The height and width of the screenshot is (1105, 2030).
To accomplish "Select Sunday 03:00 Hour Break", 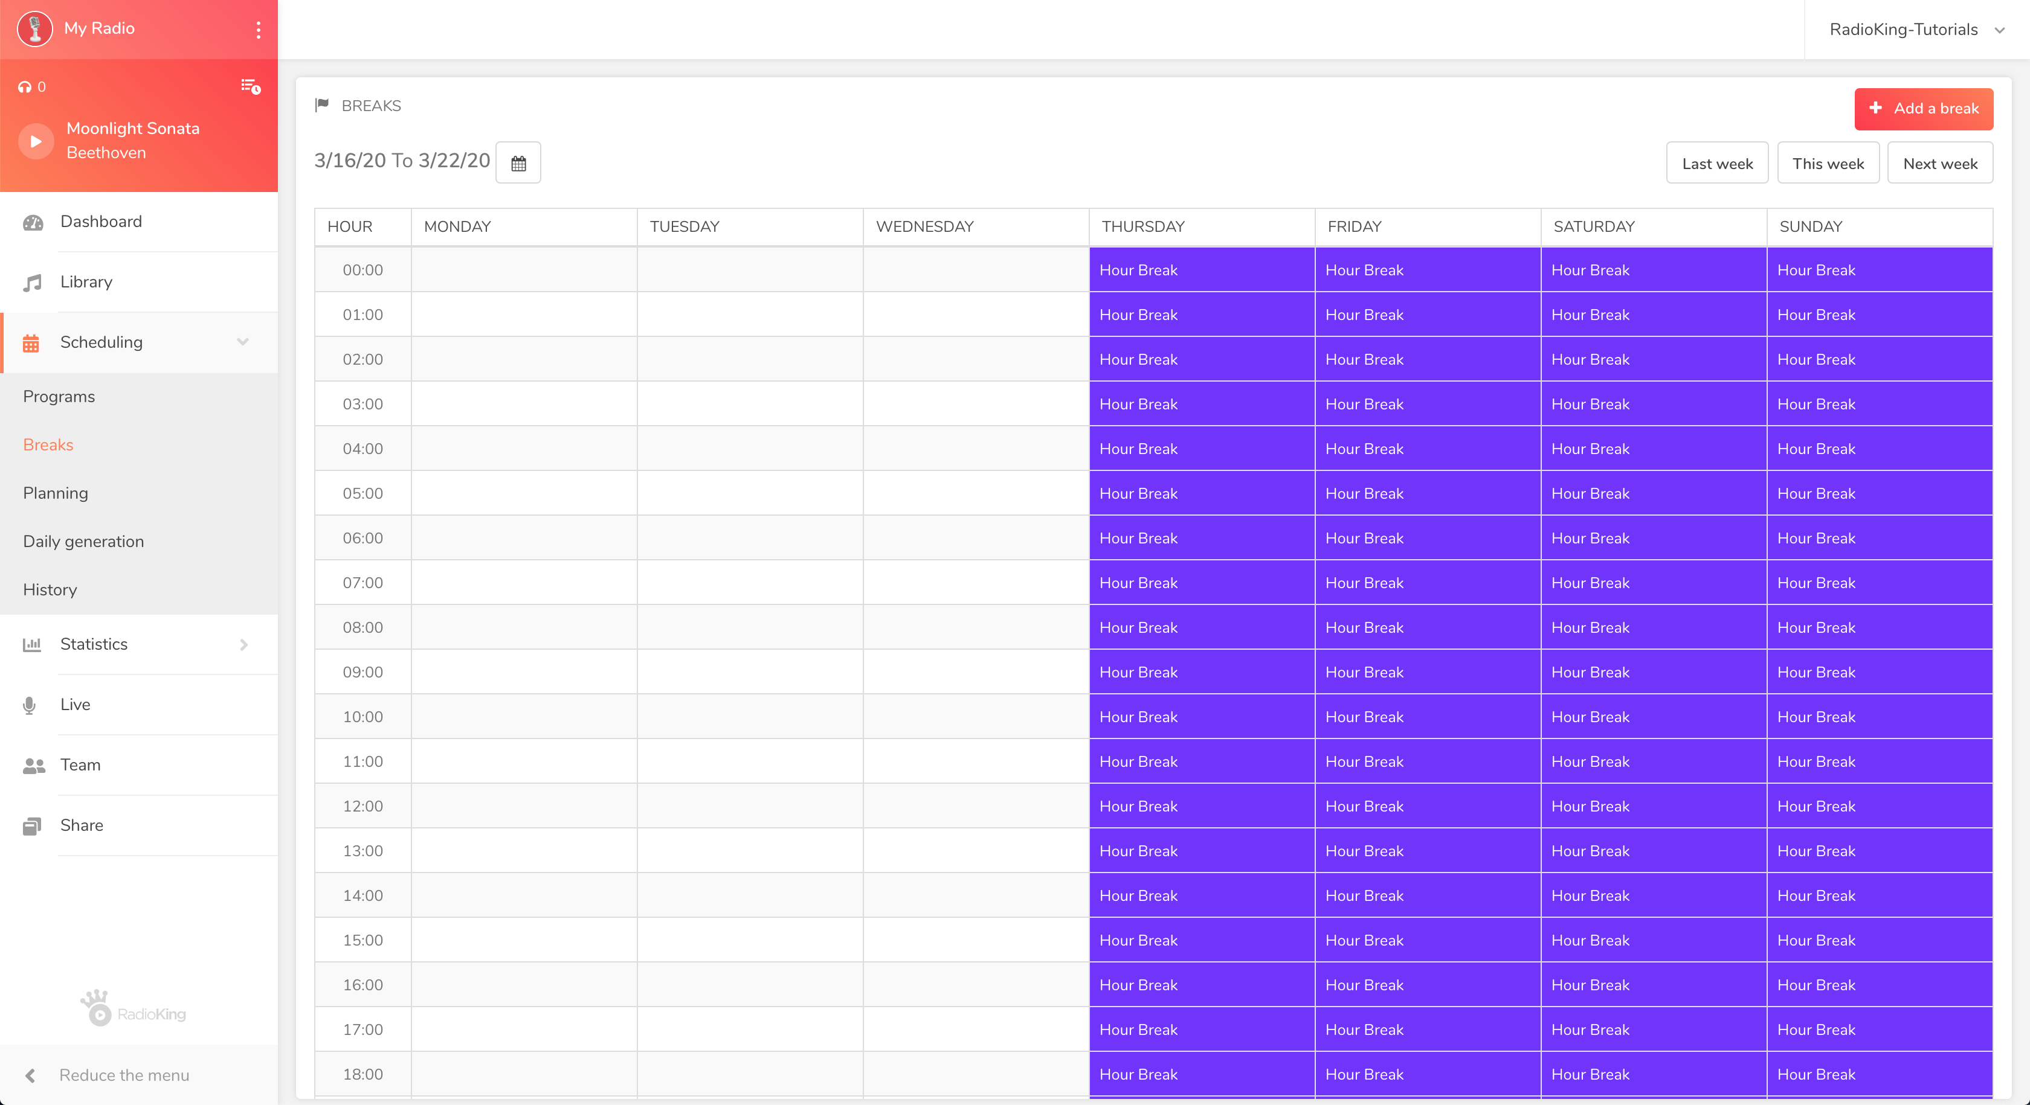I will point(1880,404).
